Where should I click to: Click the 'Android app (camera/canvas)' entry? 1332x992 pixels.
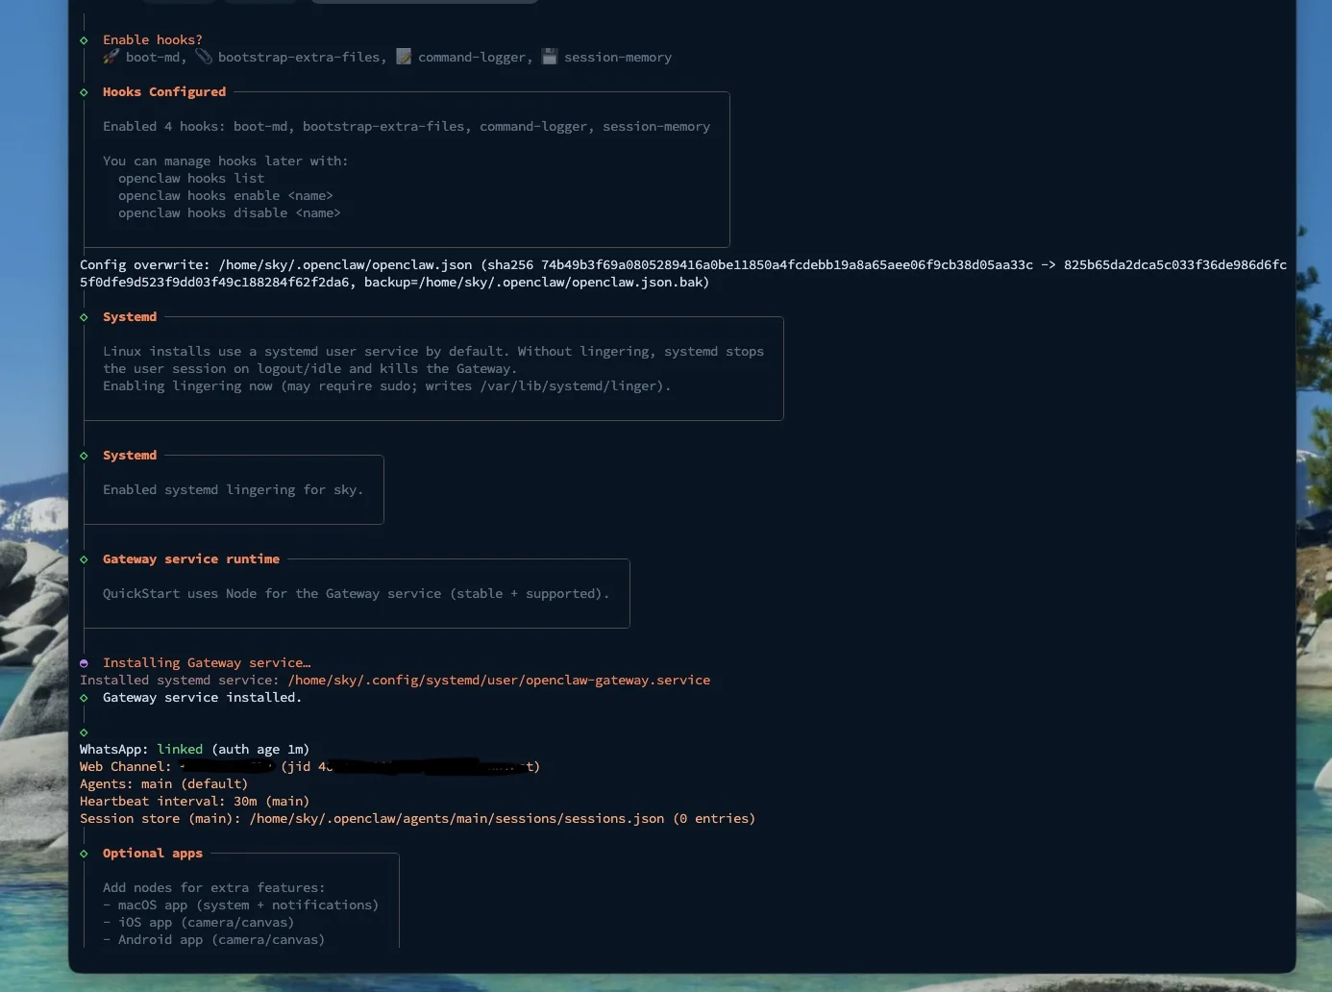pos(214,940)
